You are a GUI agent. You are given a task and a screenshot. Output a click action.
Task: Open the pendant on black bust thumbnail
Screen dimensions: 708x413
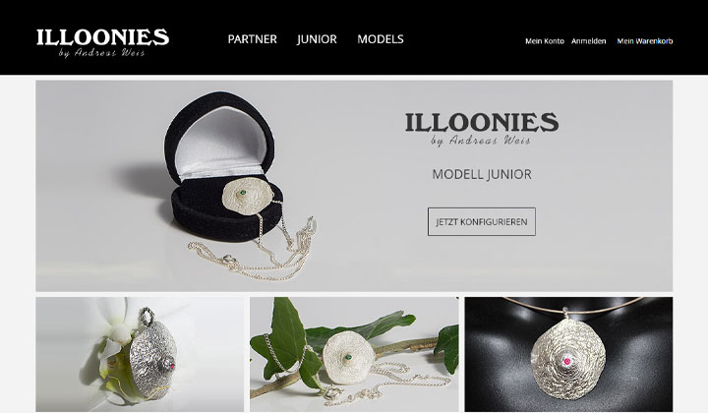568,354
